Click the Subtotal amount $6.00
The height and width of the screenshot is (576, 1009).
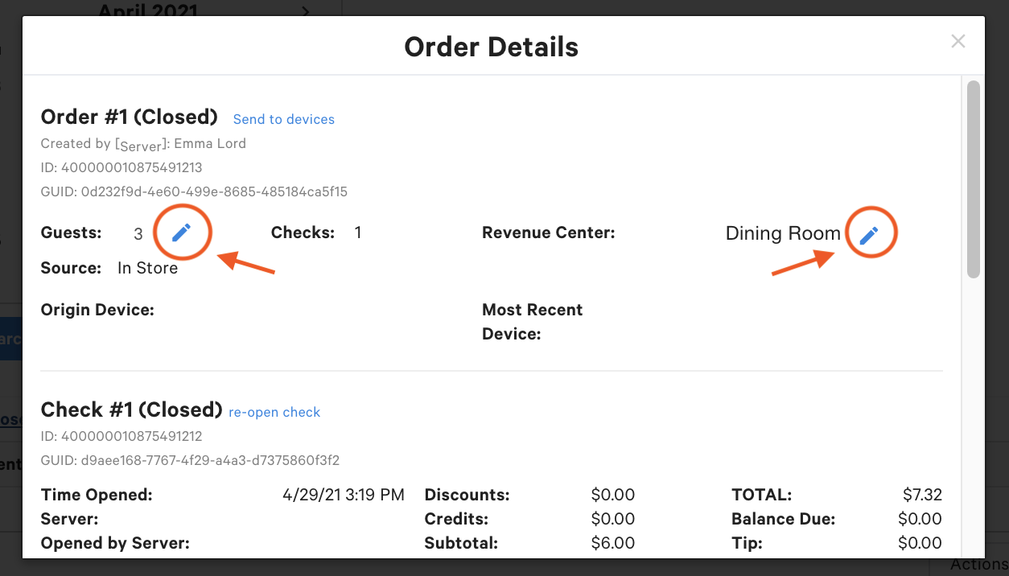pyautogui.click(x=612, y=543)
